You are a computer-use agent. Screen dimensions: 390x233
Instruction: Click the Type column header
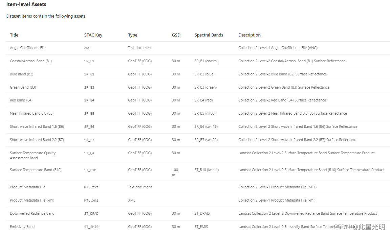(133, 35)
